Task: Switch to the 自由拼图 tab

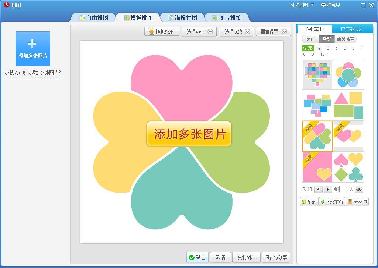Action: tap(94, 18)
